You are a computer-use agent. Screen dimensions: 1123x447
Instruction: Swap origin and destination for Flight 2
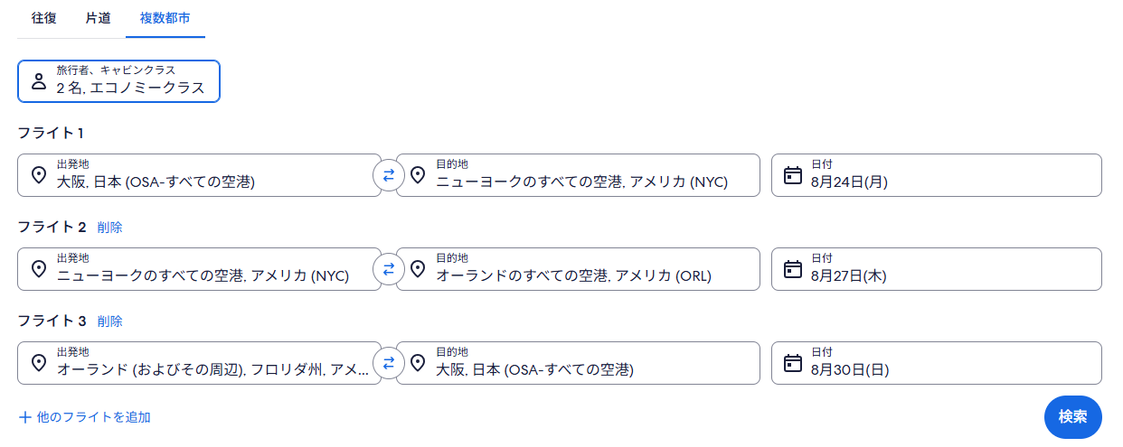tap(389, 269)
